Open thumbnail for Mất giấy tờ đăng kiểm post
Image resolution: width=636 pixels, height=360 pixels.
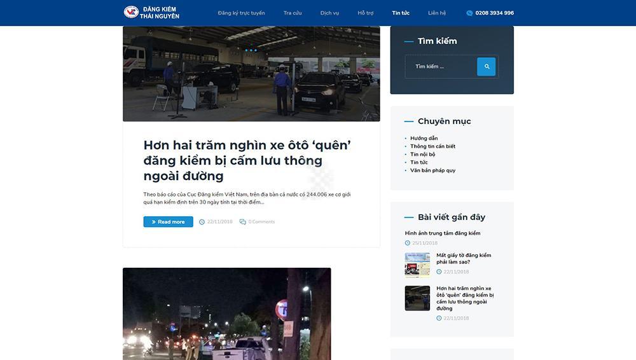pyautogui.click(x=417, y=265)
